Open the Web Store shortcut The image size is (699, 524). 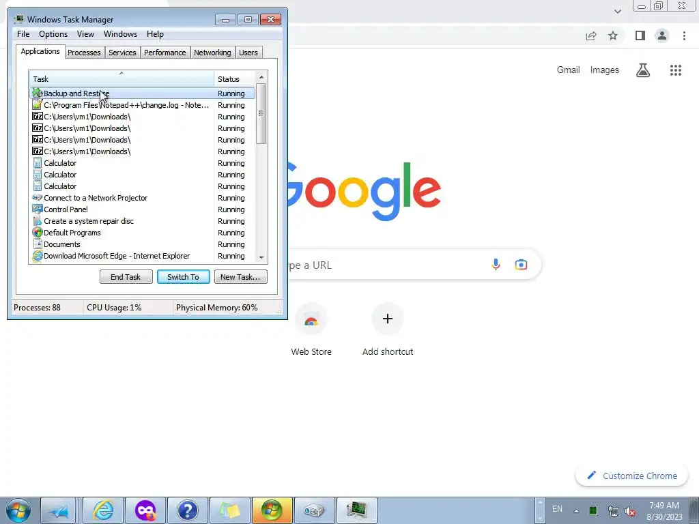[x=311, y=330]
